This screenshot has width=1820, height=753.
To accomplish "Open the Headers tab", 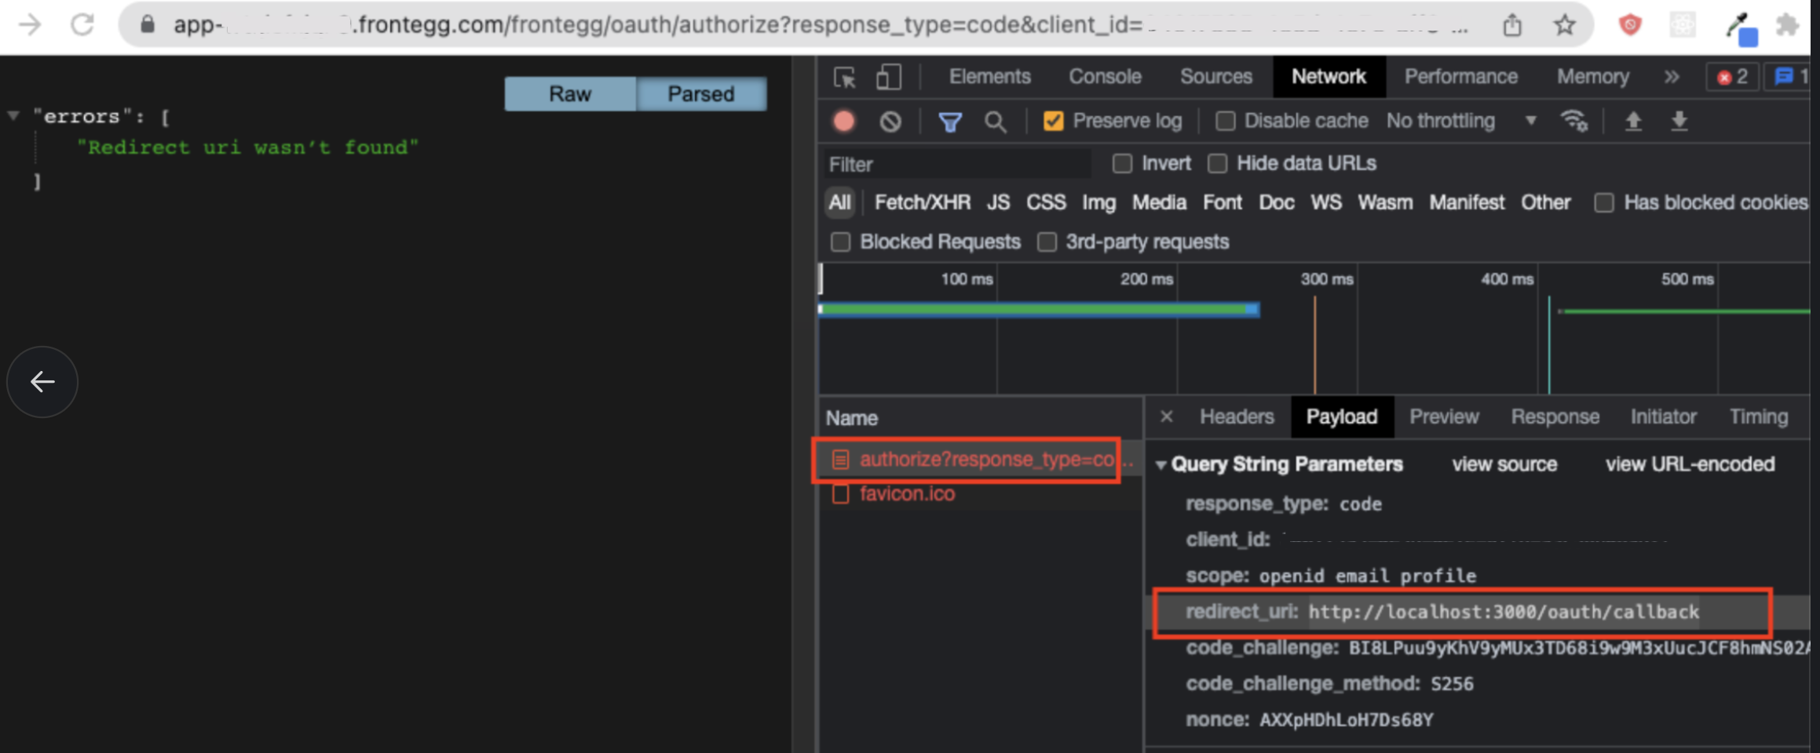I will 1236,417.
